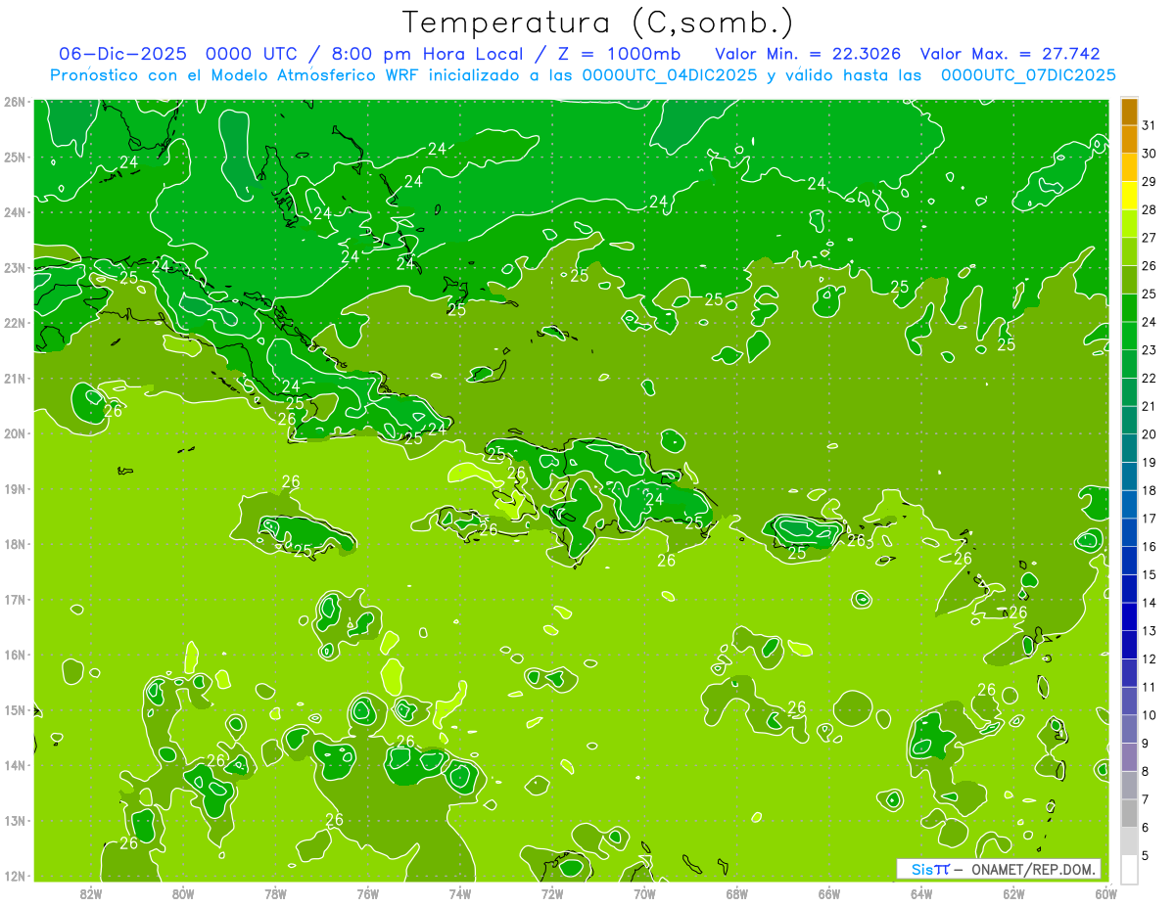The width and height of the screenshot is (1175, 907).
Task: Click the '64W' longitude axis label
Action: [x=921, y=893]
